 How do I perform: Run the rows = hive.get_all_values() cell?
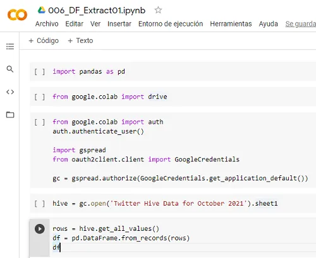click(40, 229)
